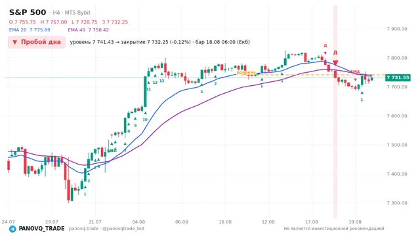Click the 7 300.00 price axis label
The height and width of the screenshot is (236, 420).
pyautogui.click(x=397, y=203)
